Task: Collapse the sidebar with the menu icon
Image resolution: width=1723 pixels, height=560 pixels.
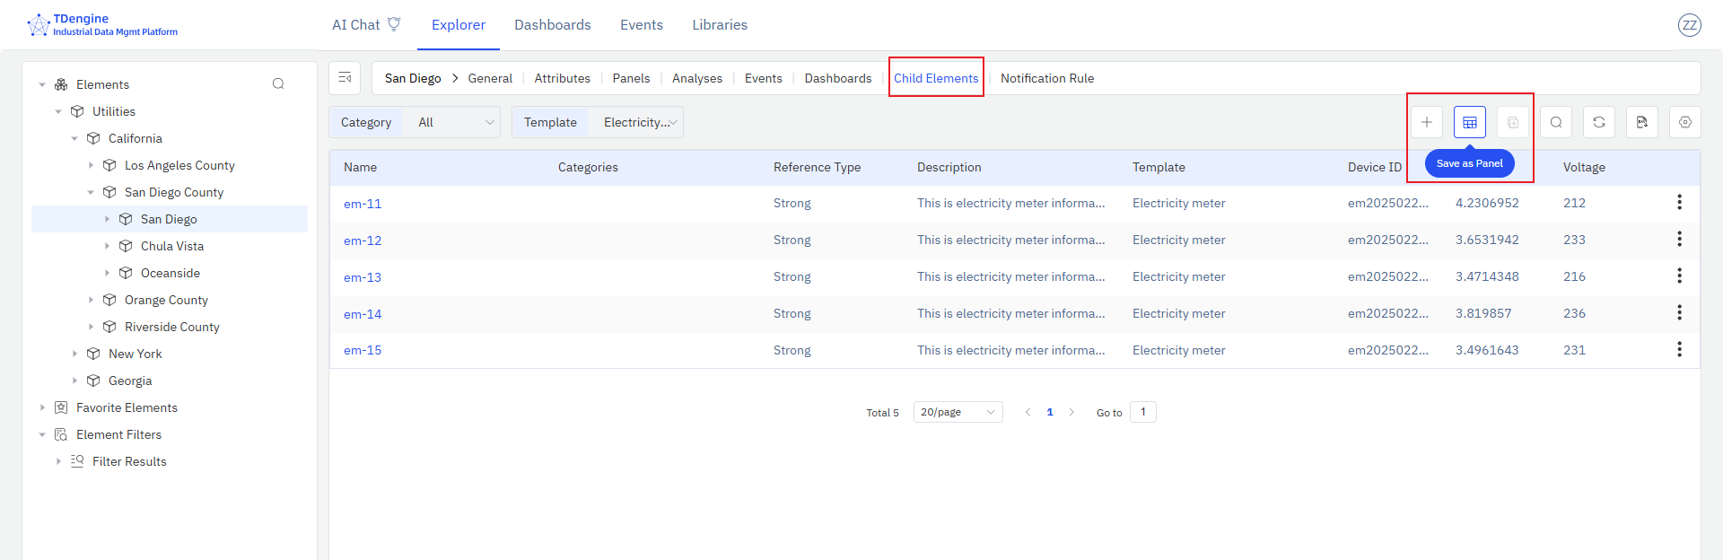Action: (x=345, y=78)
